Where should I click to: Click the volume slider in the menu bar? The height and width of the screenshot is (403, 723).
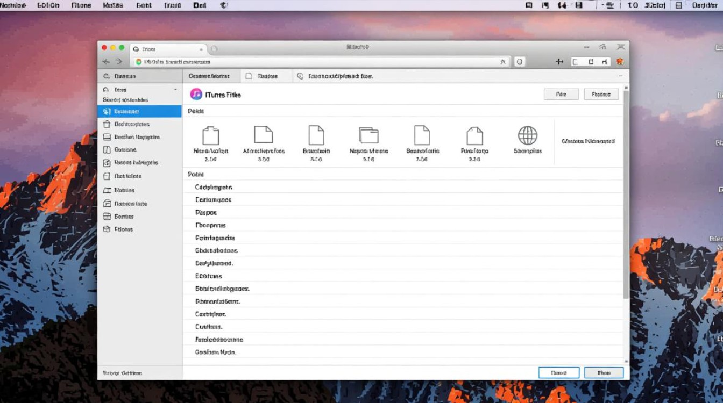[610, 5]
